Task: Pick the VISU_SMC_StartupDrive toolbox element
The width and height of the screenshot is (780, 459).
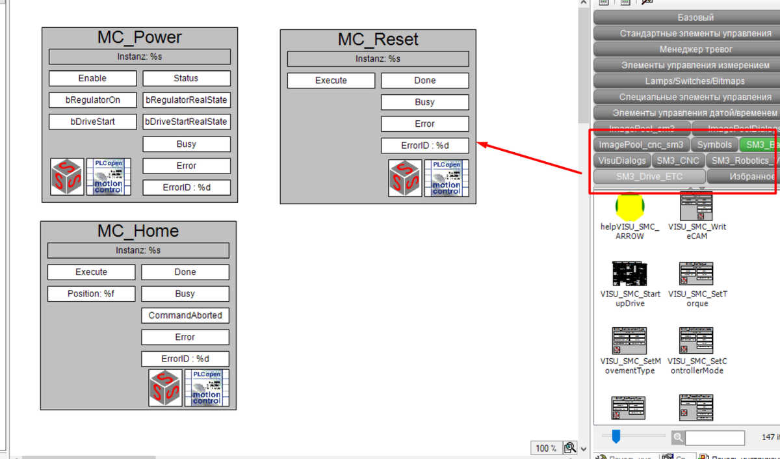Action: tap(629, 274)
